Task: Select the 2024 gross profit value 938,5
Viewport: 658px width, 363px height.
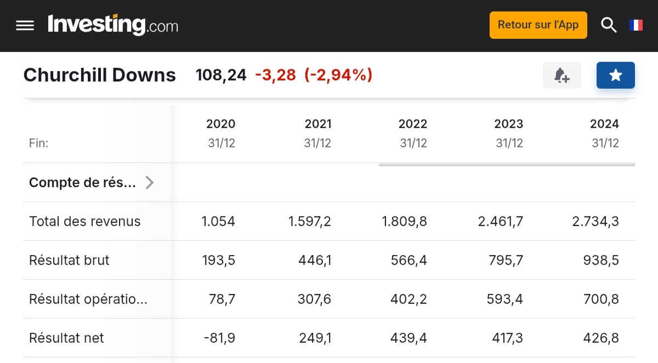Action: click(602, 260)
